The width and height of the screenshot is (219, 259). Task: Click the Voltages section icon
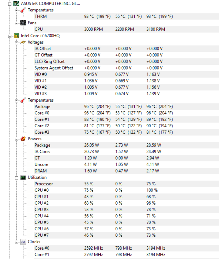[23, 42]
